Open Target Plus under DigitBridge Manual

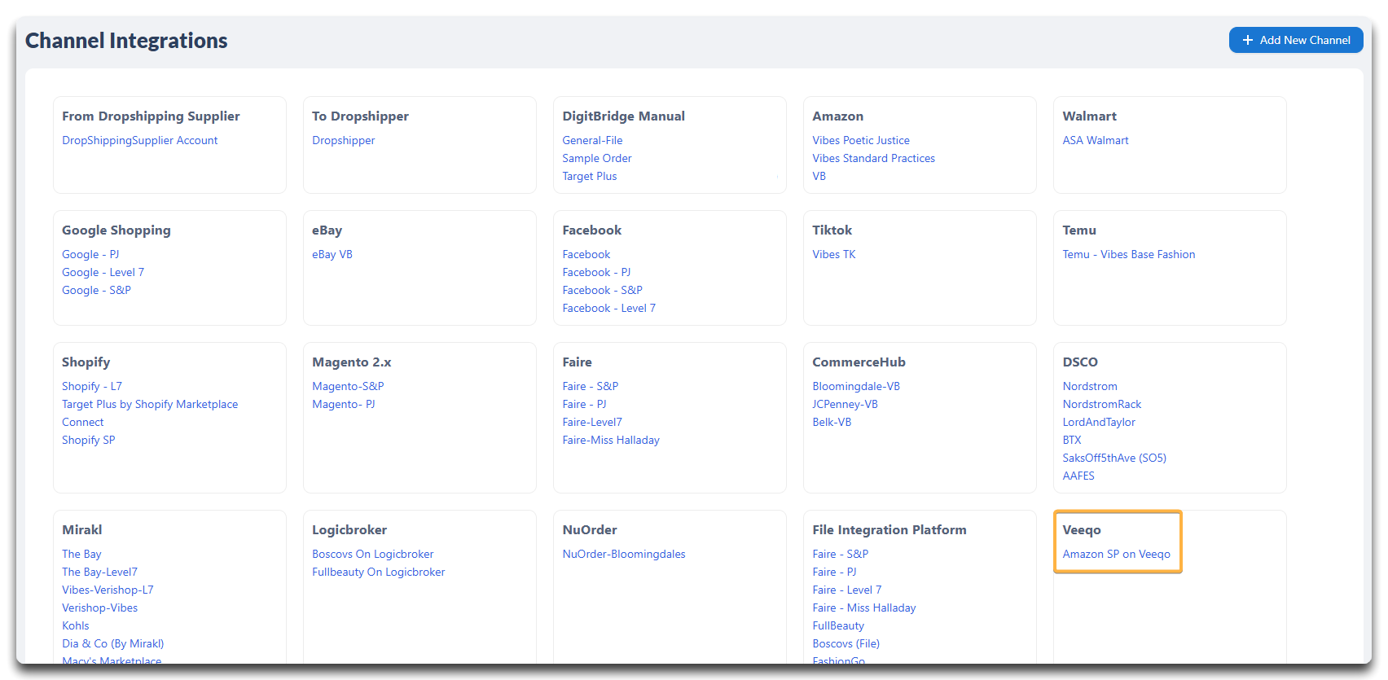tap(590, 176)
